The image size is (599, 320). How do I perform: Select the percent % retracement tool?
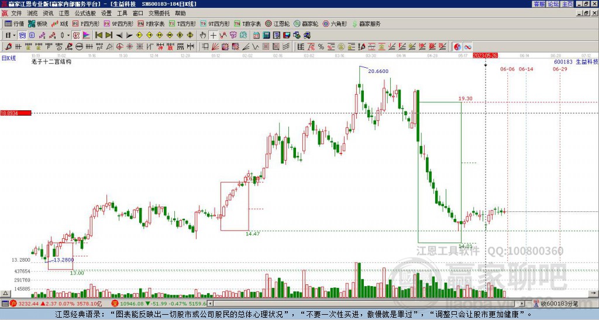[x=321, y=47]
